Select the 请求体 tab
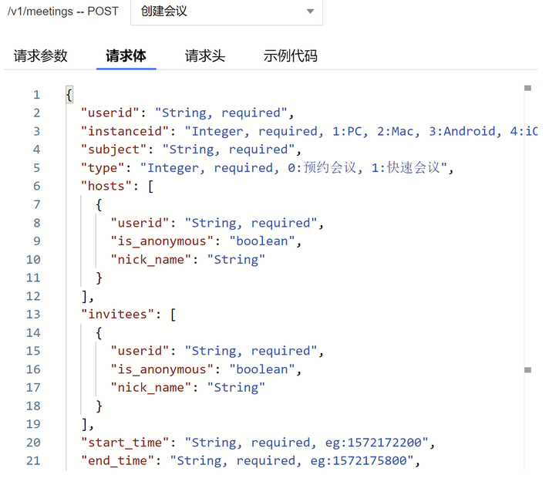The width and height of the screenshot is (549, 485). [126, 56]
